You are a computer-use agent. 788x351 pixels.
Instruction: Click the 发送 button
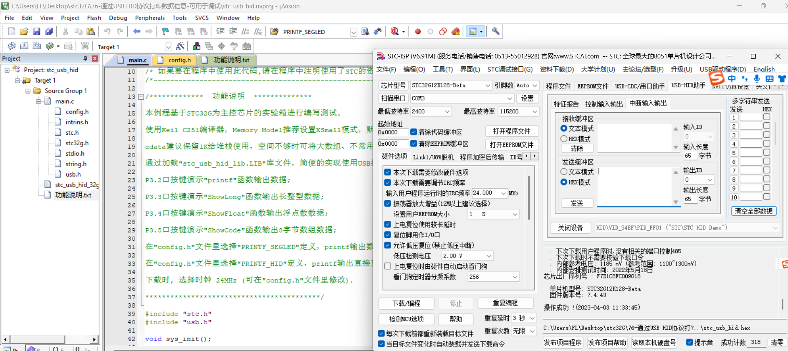coord(577,203)
